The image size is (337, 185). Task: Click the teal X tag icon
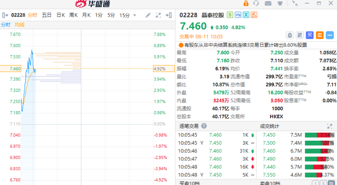(x=246, y=15)
